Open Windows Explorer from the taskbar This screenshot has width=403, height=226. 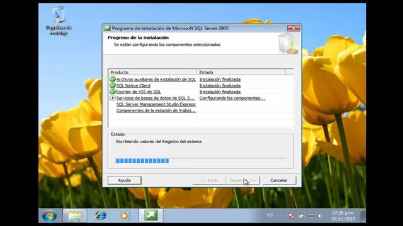click(x=75, y=216)
